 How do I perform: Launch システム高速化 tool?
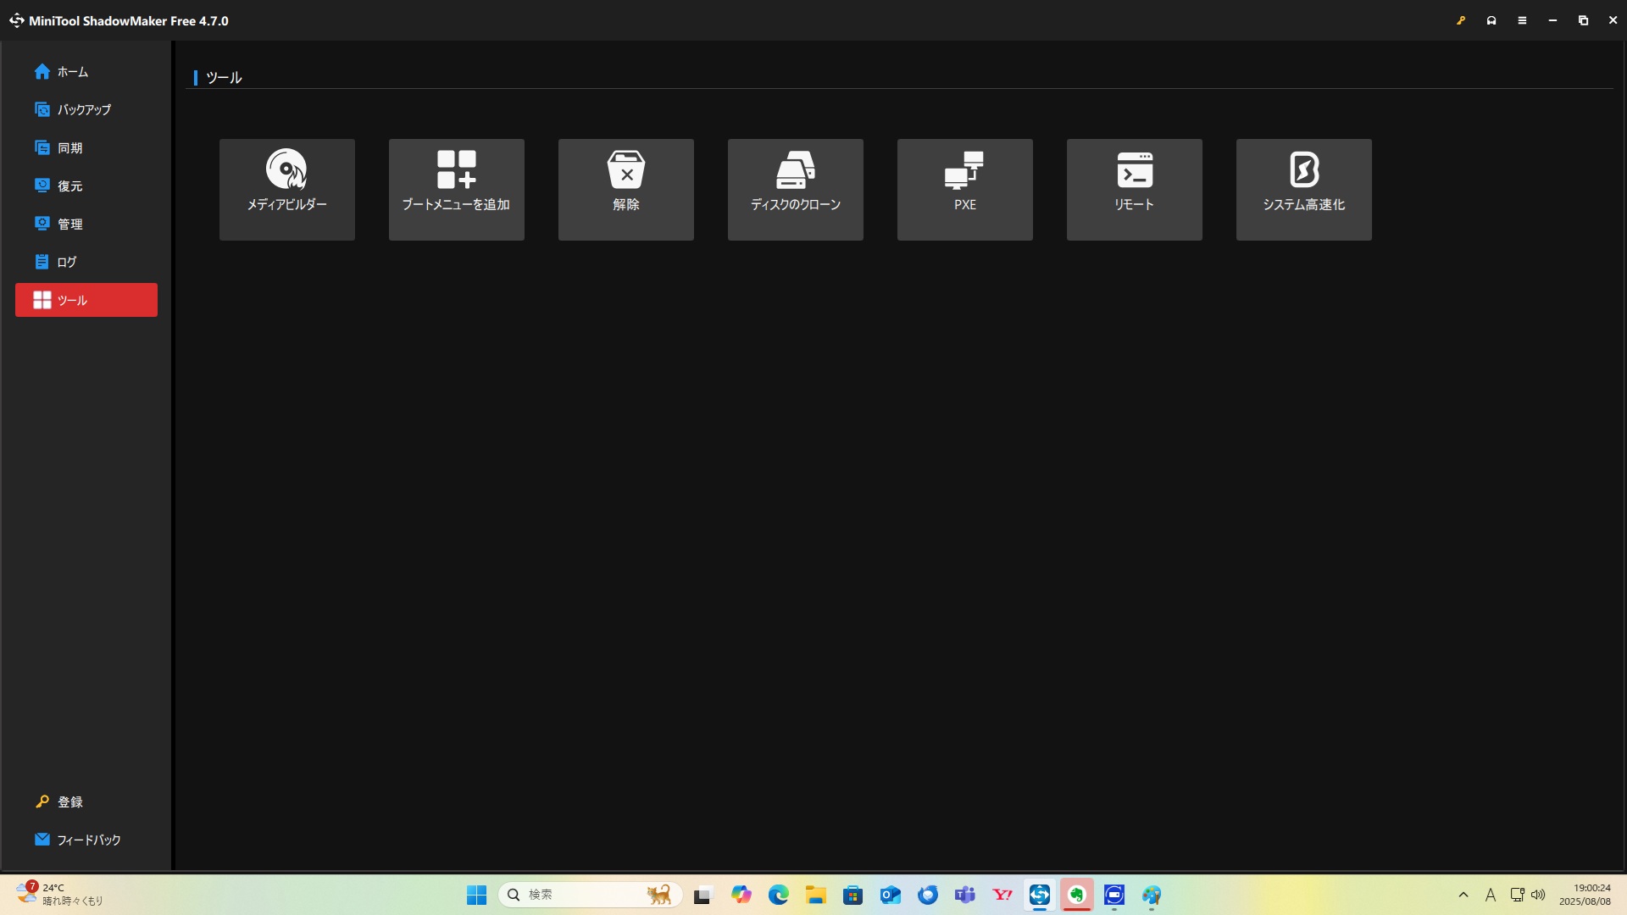pyautogui.click(x=1303, y=189)
